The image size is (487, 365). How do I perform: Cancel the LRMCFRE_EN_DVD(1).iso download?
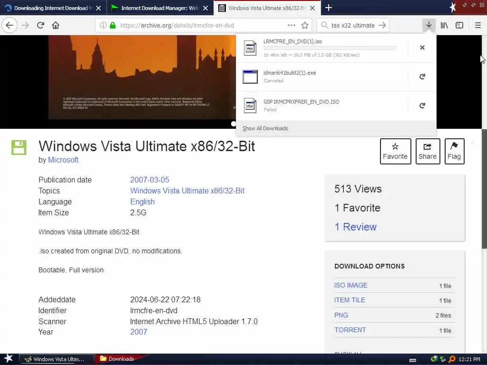(x=422, y=48)
